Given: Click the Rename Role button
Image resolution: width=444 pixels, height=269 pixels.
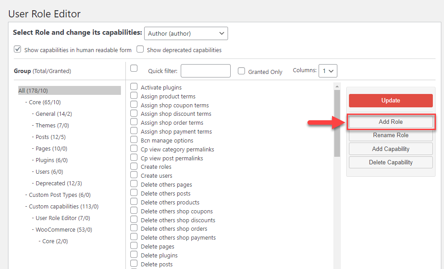Looking at the screenshot, I should 391,135.
